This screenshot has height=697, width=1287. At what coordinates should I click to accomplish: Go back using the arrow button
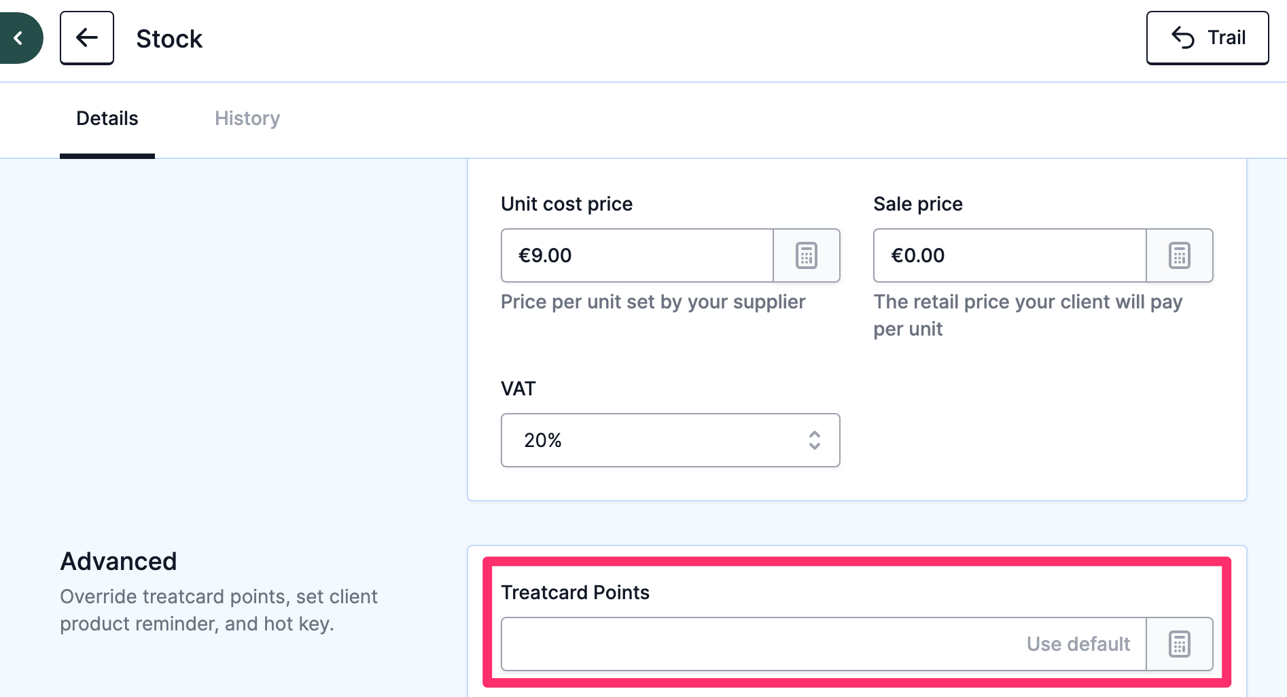coord(87,38)
